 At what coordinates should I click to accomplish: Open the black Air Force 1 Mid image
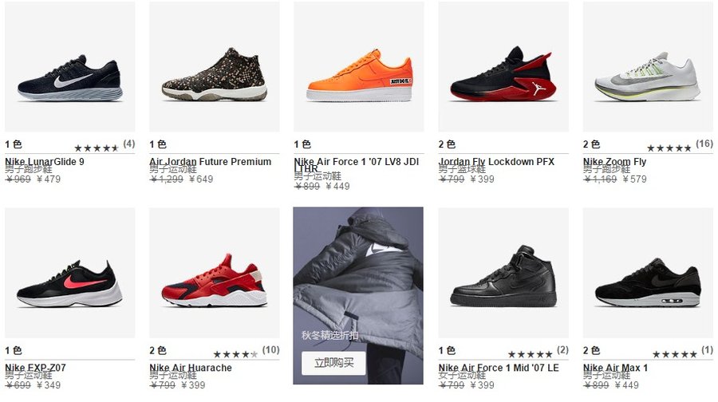(503, 273)
